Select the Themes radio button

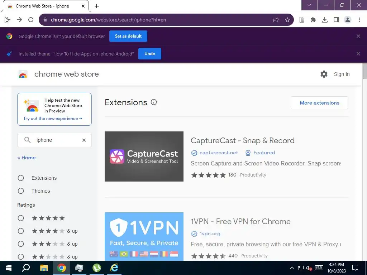point(21,191)
